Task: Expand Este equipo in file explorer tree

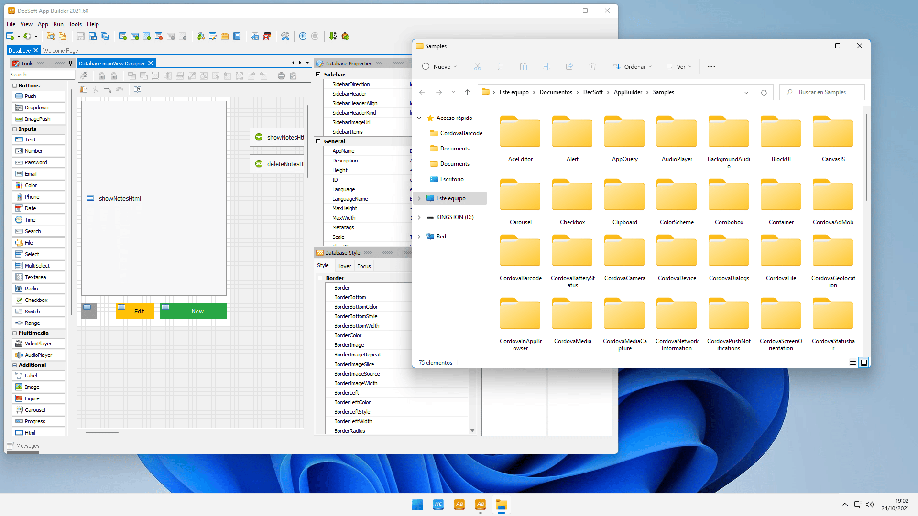Action: [419, 198]
